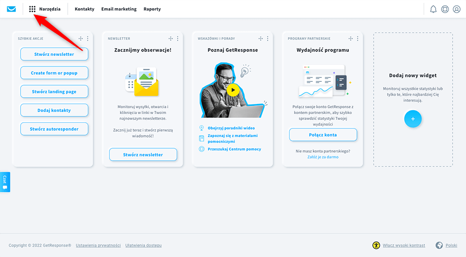Click Stwórz landing page button

point(54,91)
